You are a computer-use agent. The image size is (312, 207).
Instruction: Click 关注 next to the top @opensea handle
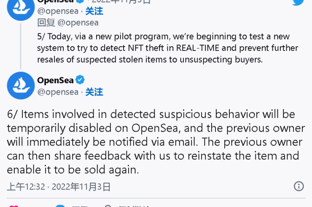[x=94, y=11]
